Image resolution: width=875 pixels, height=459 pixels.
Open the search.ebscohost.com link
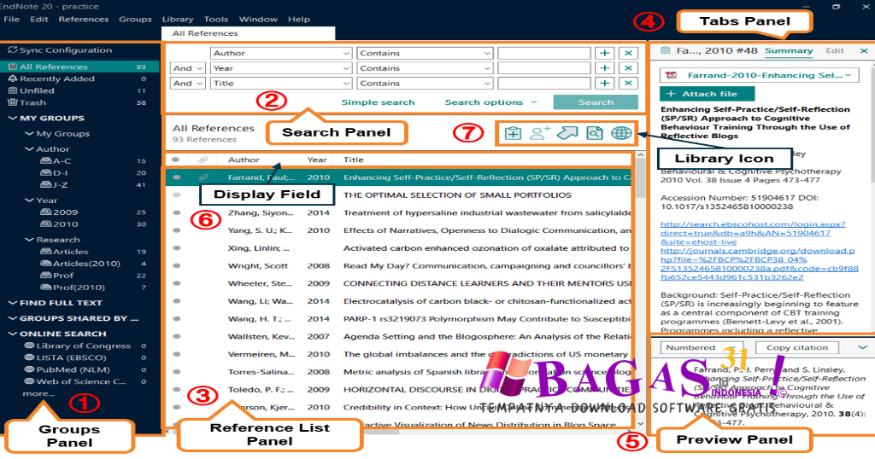click(x=753, y=233)
